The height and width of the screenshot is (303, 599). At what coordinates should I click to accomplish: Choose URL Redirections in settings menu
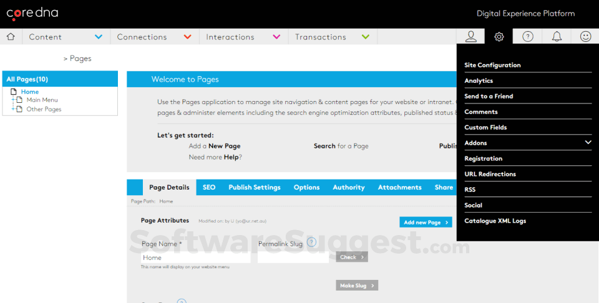pos(490,174)
